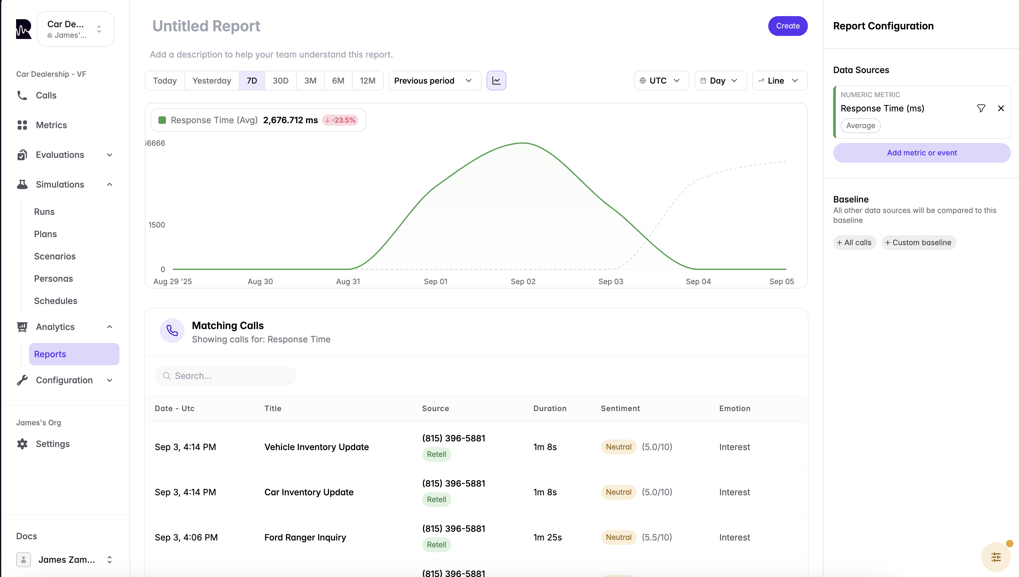The image size is (1019, 577).
Task: Open the Previous period dropdown
Action: (x=434, y=80)
